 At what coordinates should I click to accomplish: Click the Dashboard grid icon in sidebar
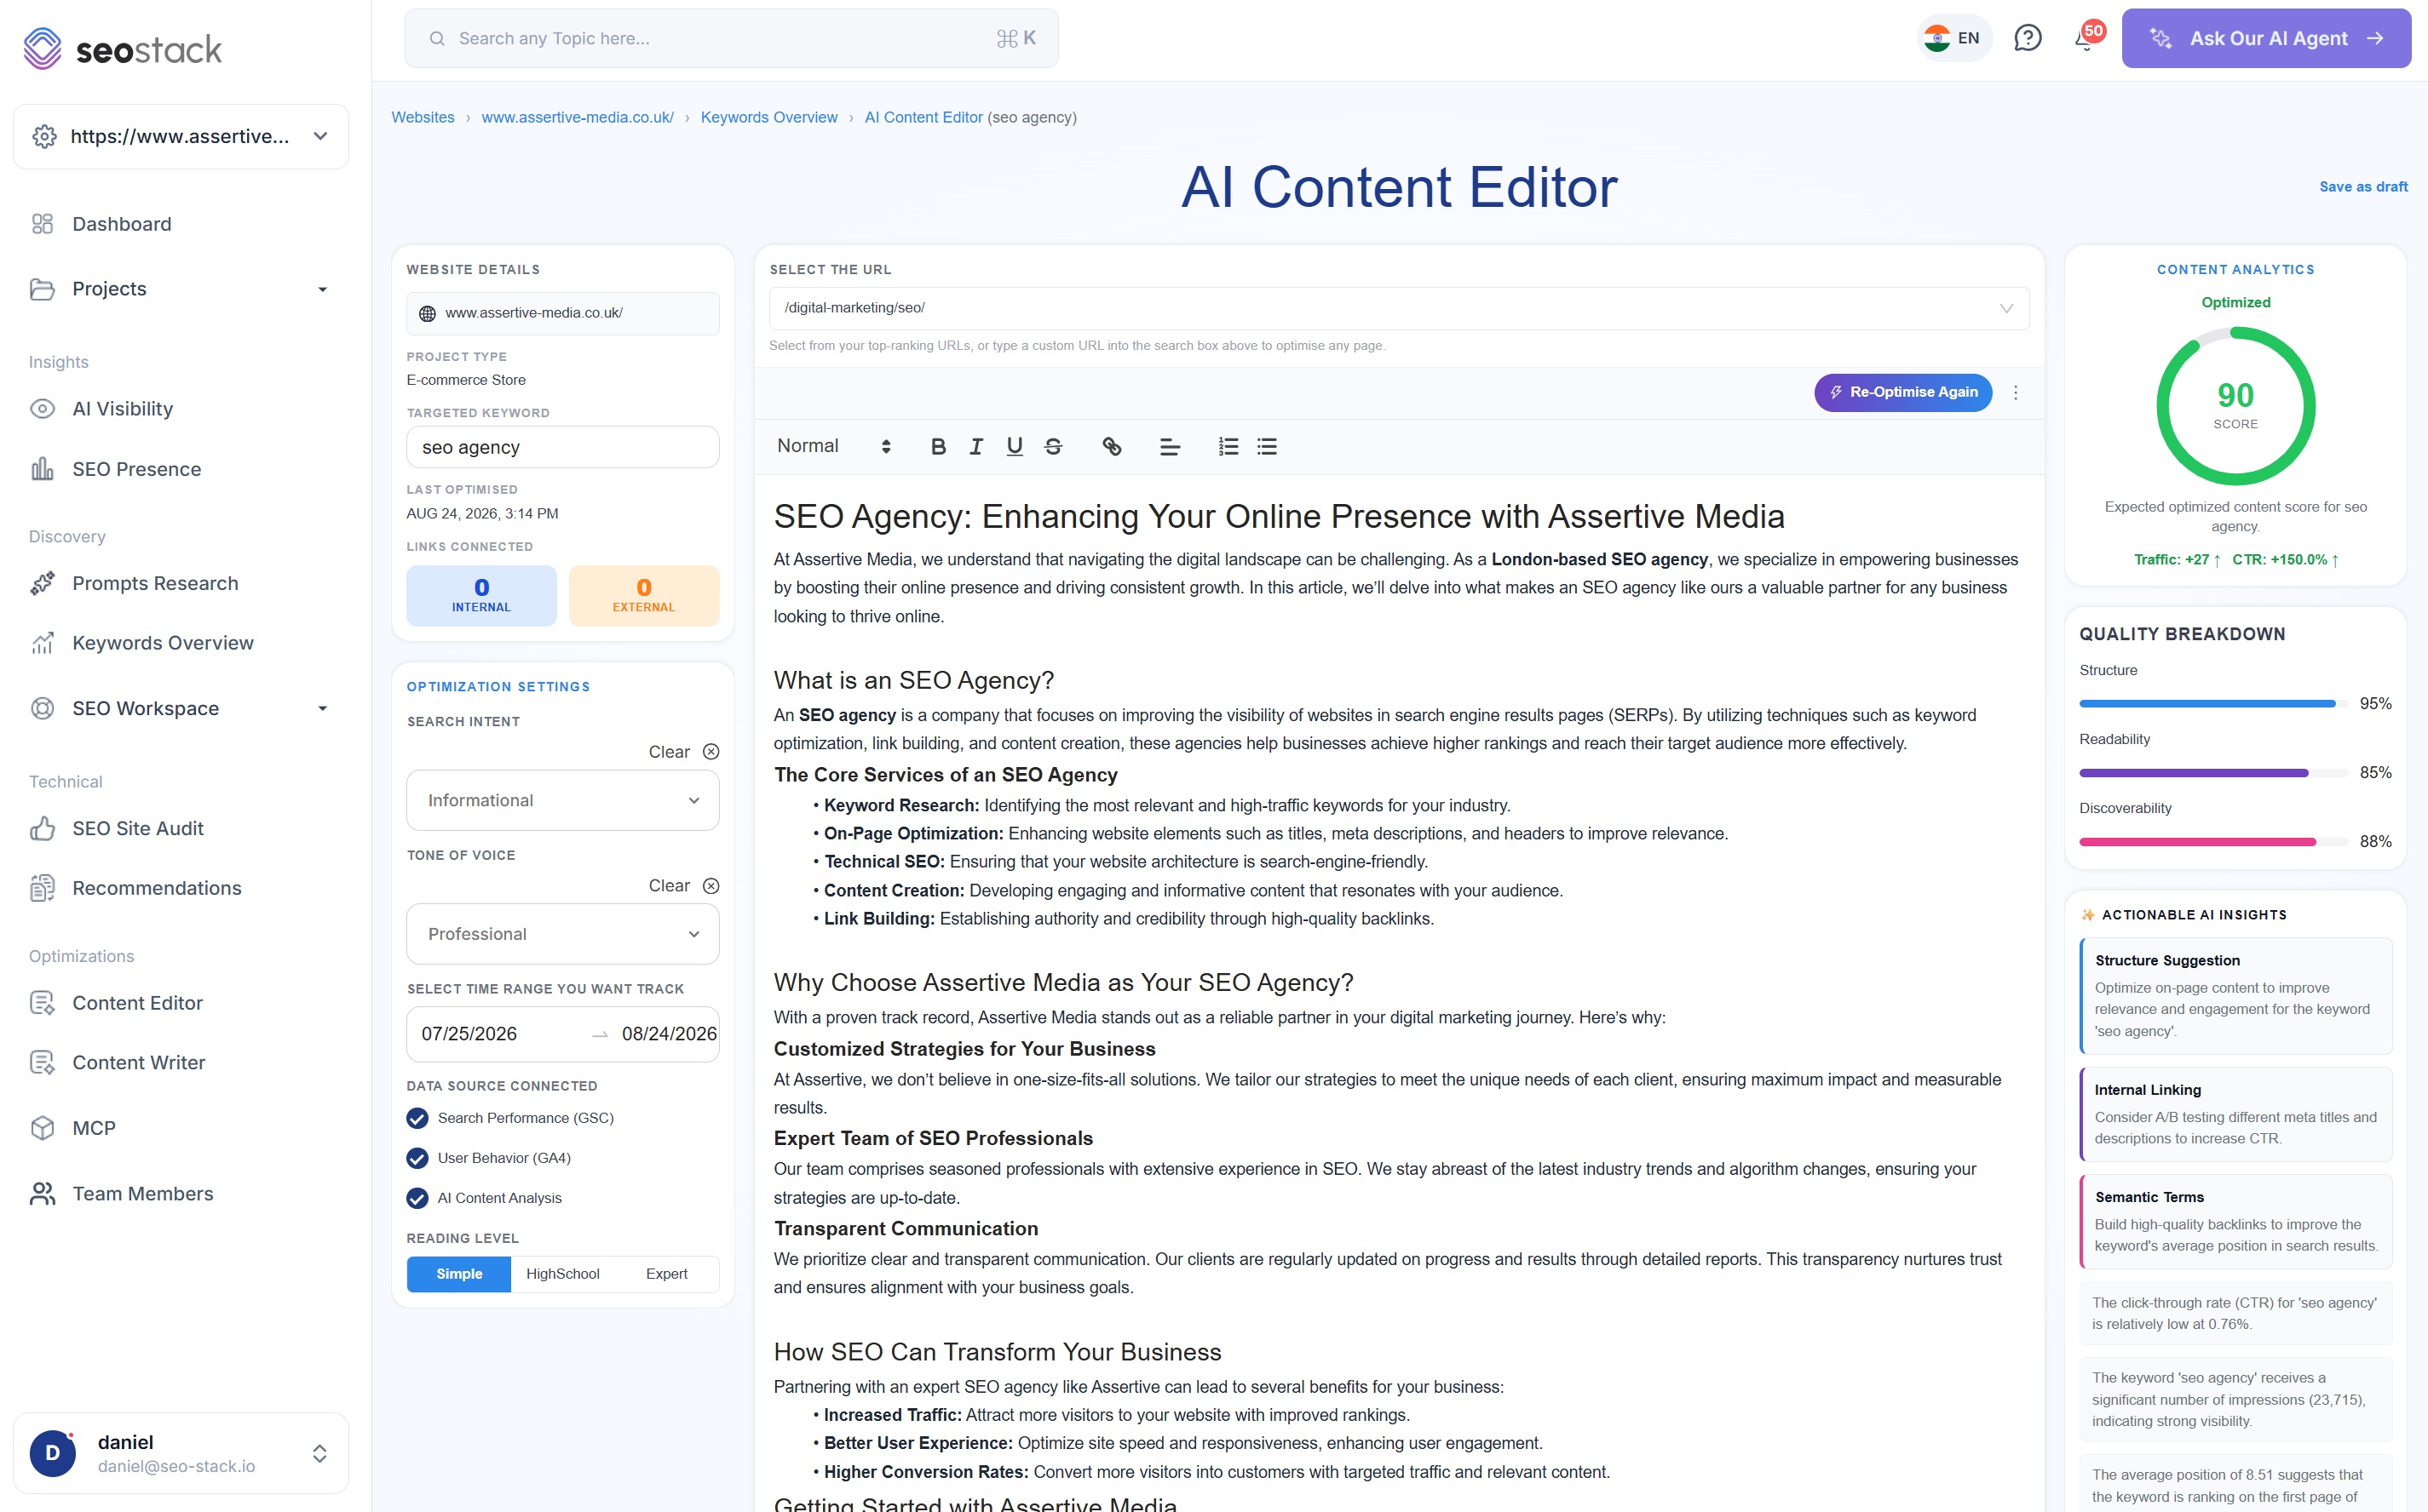(42, 224)
